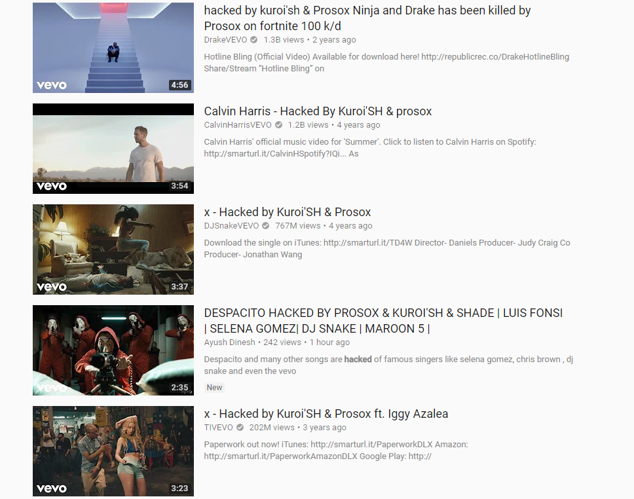The height and width of the screenshot is (499, 634).
Task: Click title 'x - Hacked by Kuroi'SH & Prosox' by DJSnakeVEVO
Action: point(288,212)
